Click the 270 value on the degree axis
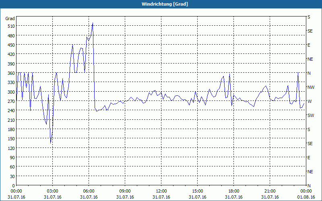Screen dimensions: 322x201 point(11,101)
